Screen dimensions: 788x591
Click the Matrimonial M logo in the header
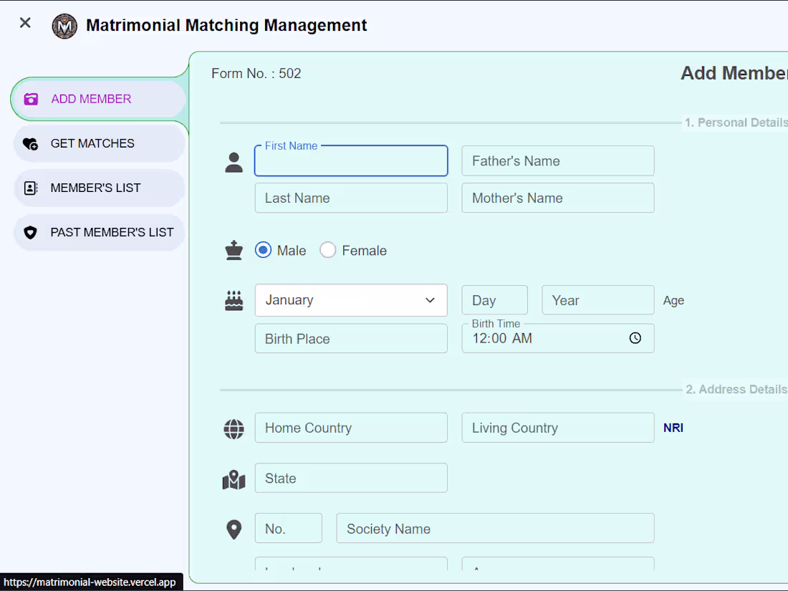click(64, 25)
